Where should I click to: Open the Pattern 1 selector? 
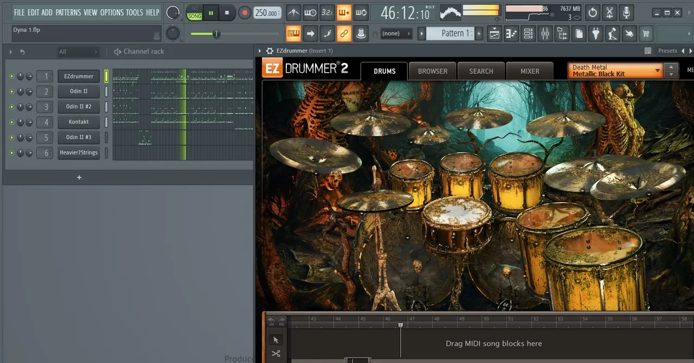click(450, 34)
